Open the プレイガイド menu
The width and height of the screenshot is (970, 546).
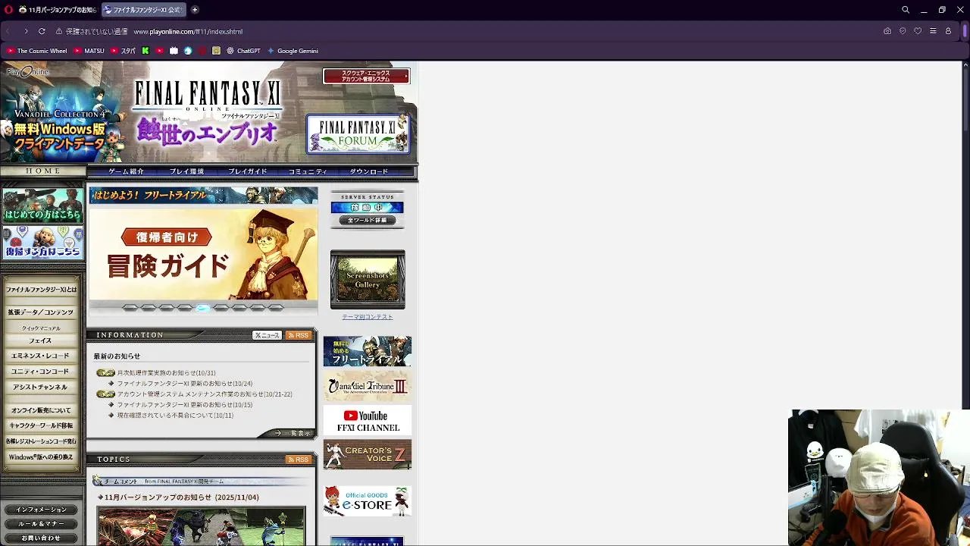247,171
